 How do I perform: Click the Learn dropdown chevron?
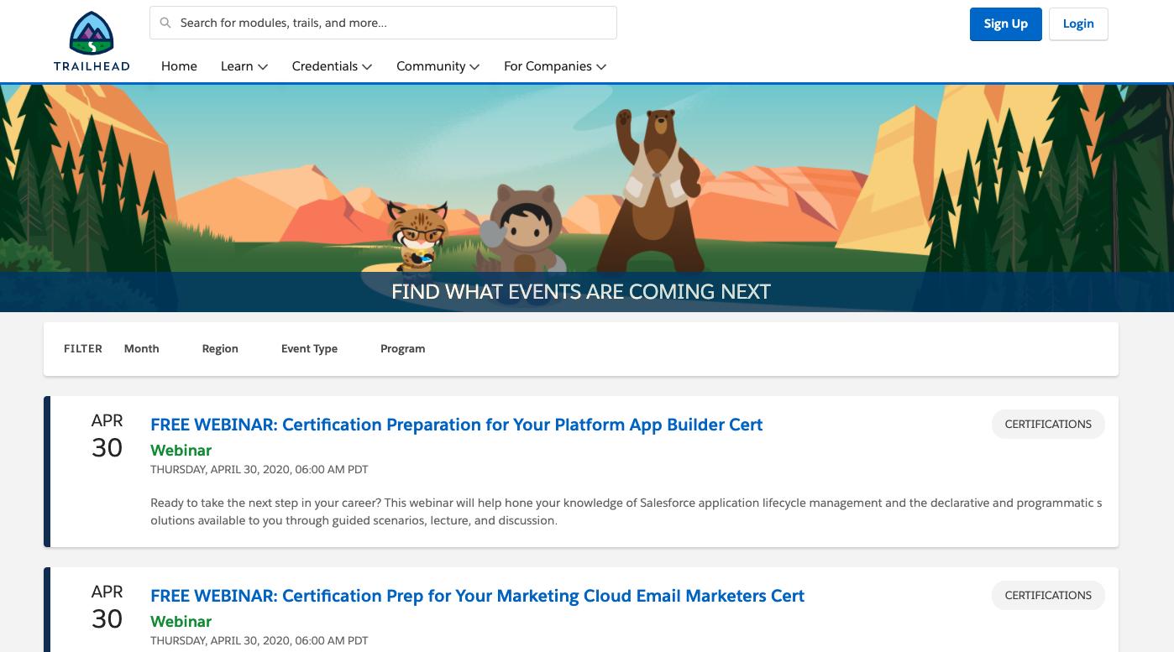click(263, 66)
